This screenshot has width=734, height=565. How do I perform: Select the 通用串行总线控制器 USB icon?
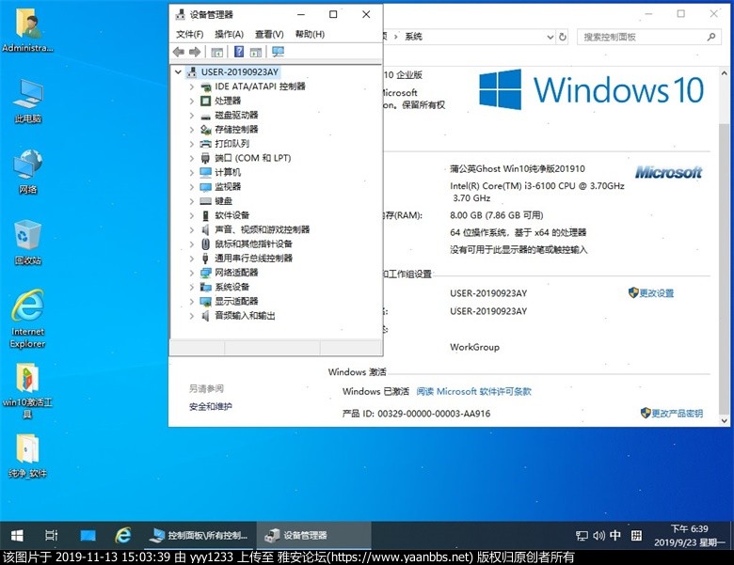pyautogui.click(x=205, y=259)
